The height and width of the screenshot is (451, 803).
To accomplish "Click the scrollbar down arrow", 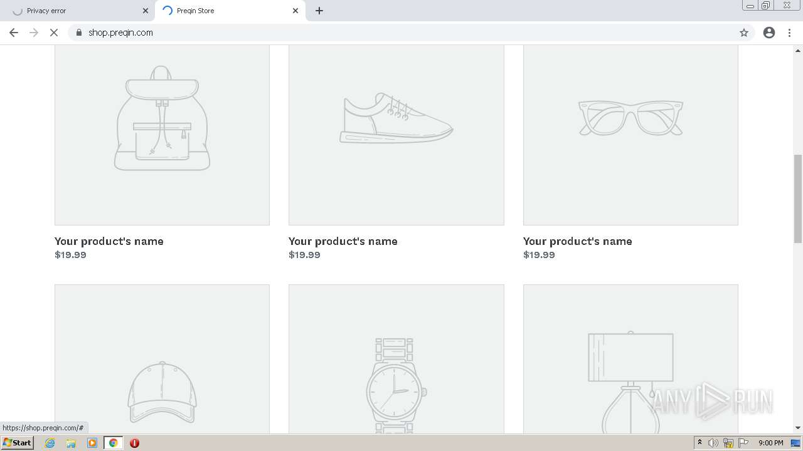I will (x=798, y=428).
